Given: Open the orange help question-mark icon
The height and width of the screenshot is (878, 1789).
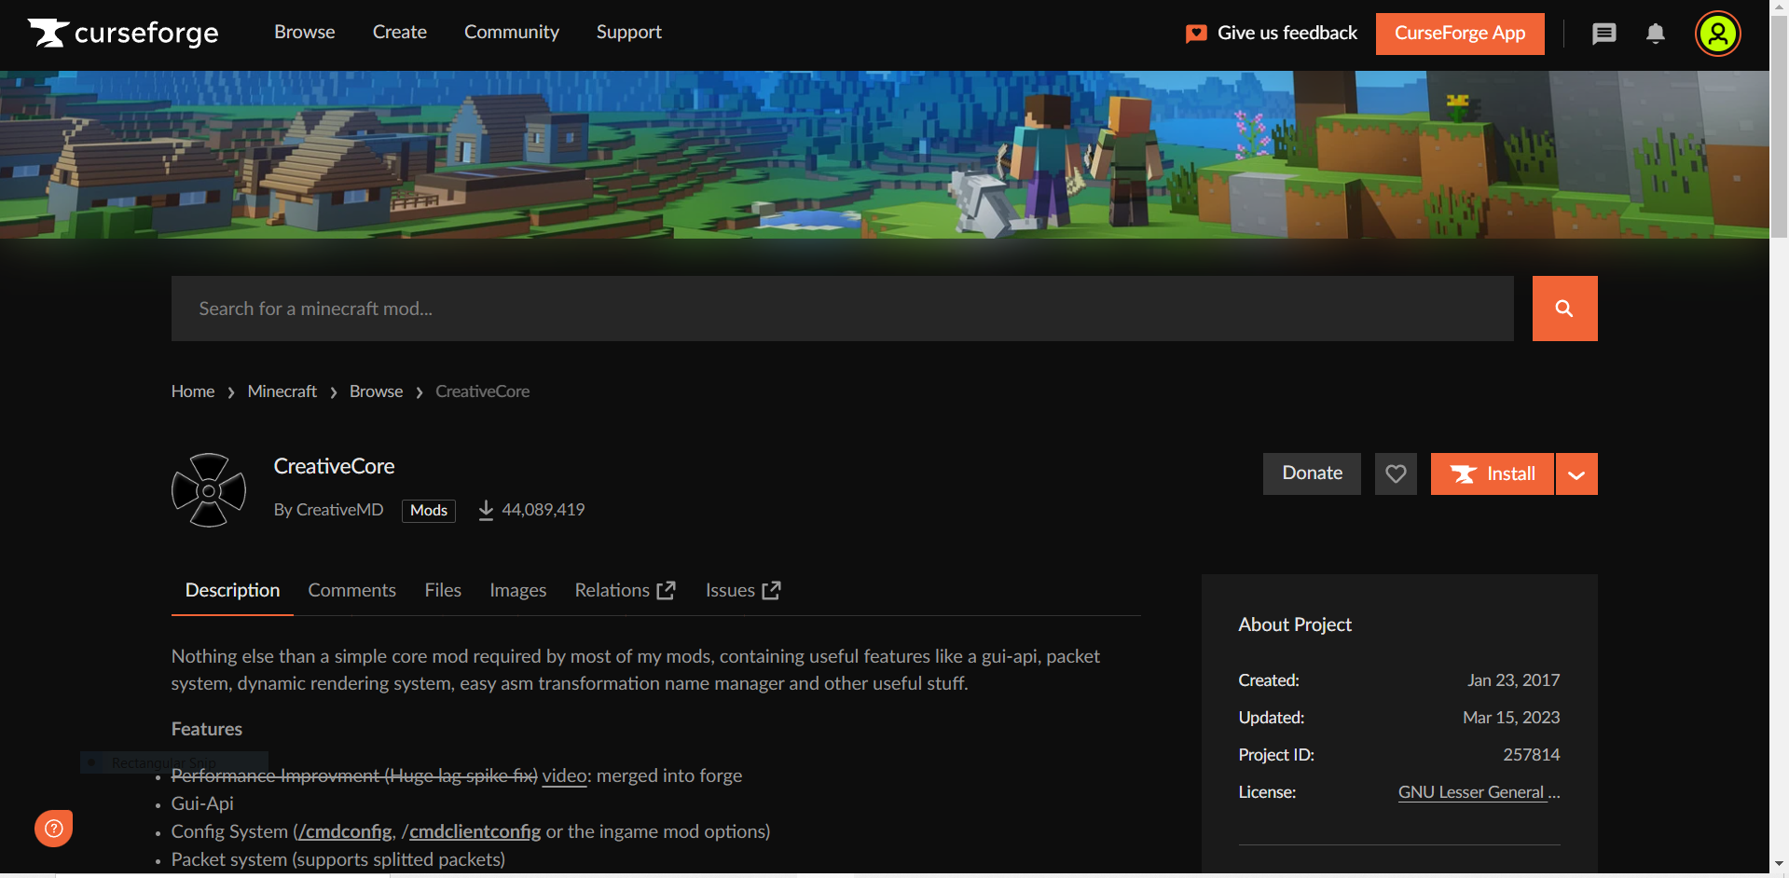Looking at the screenshot, I should [x=54, y=828].
